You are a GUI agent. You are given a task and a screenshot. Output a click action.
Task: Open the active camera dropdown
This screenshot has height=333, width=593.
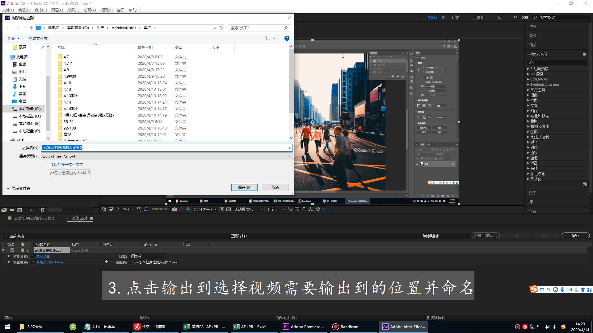[249, 209]
